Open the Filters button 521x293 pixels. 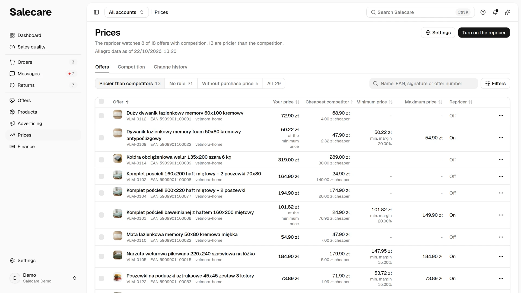[x=495, y=84]
